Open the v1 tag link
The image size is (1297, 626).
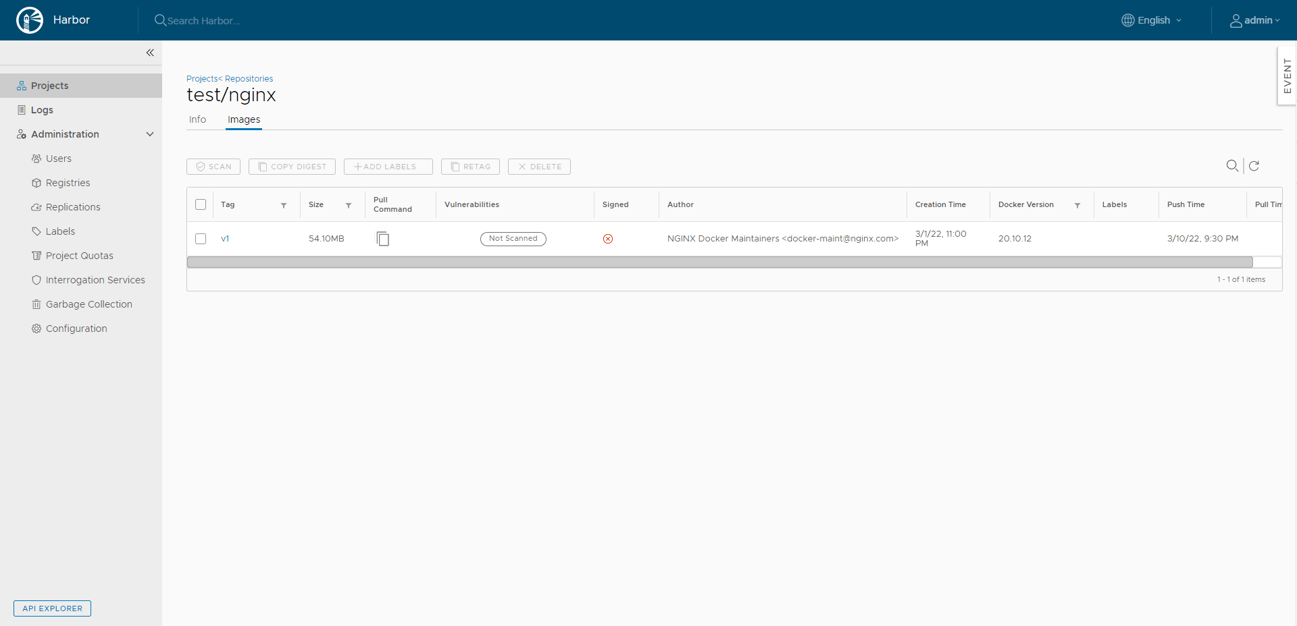(225, 239)
